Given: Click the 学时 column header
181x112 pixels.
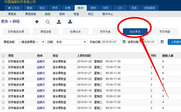Looking at the screenshot, I should [x=153, y=56].
